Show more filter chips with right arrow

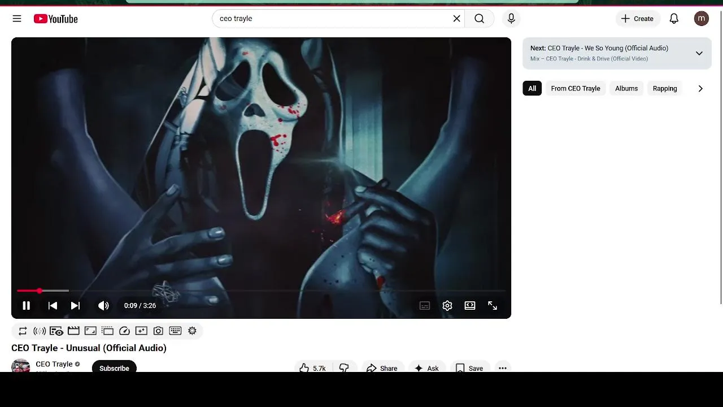coord(700,88)
